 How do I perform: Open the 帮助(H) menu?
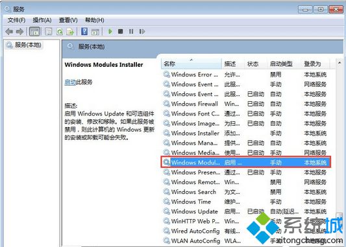95,20
